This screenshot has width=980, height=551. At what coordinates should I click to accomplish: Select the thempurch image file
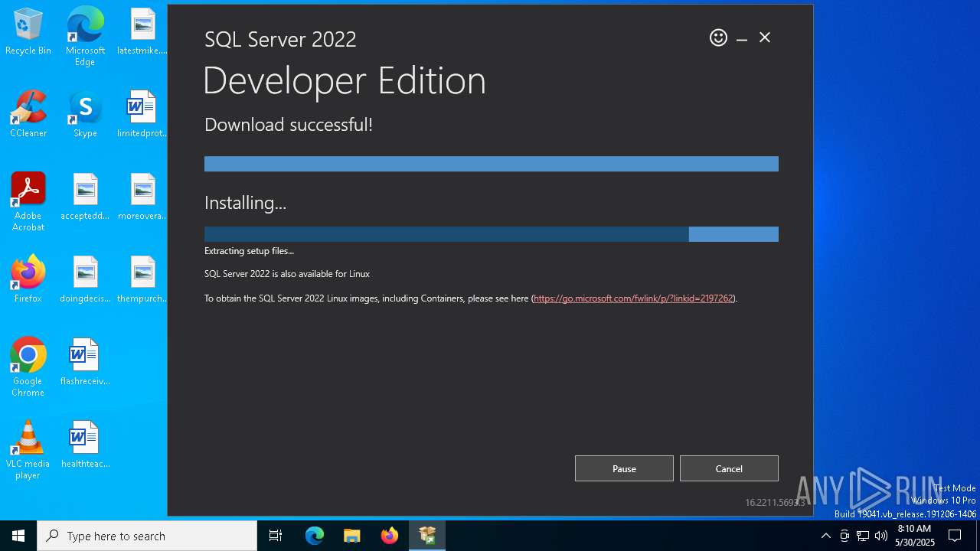[x=142, y=280]
